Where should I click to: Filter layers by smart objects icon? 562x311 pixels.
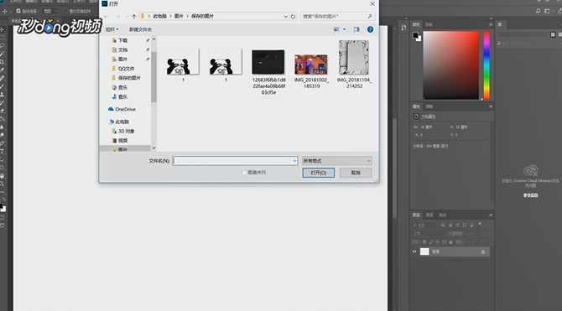pyautogui.click(x=471, y=225)
